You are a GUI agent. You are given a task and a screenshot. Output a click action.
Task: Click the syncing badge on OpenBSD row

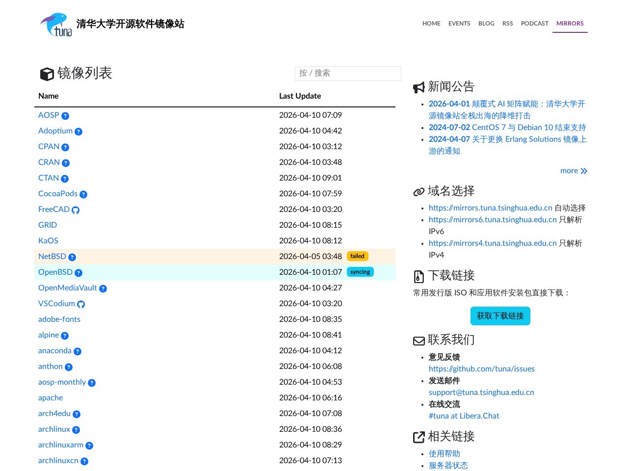coord(360,272)
